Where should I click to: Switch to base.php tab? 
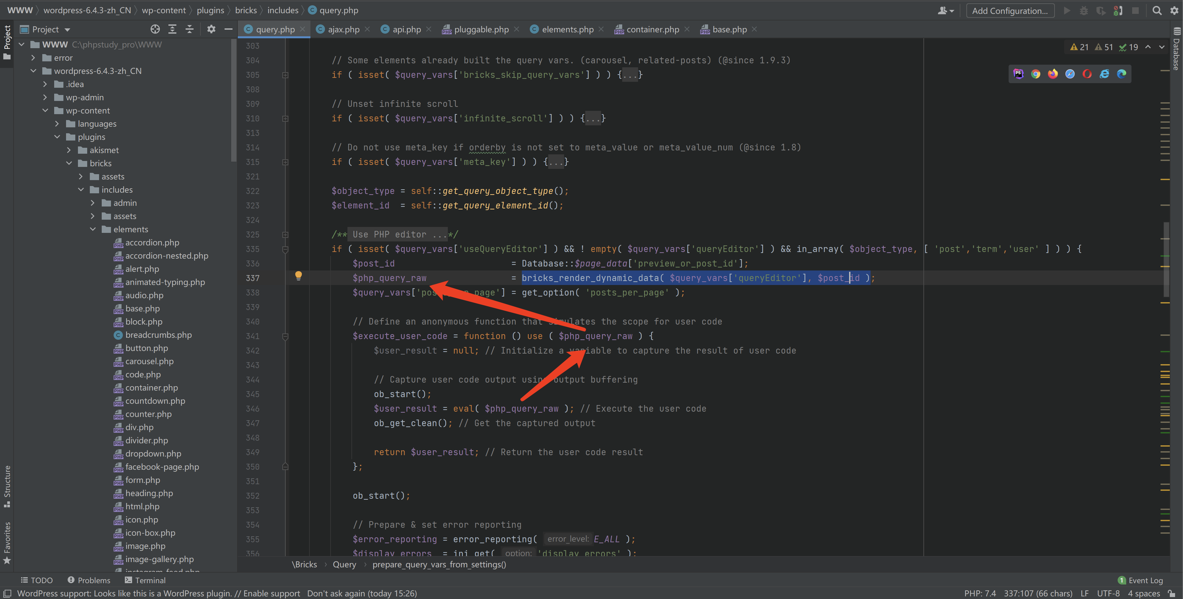(729, 29)
